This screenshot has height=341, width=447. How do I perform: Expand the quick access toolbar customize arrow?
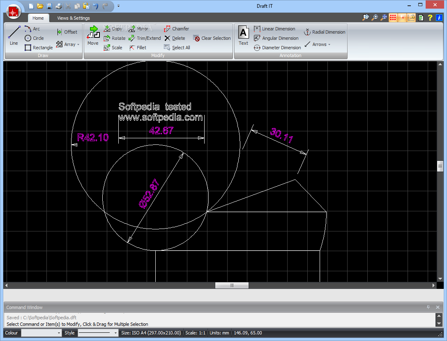[x=119, y=6]
